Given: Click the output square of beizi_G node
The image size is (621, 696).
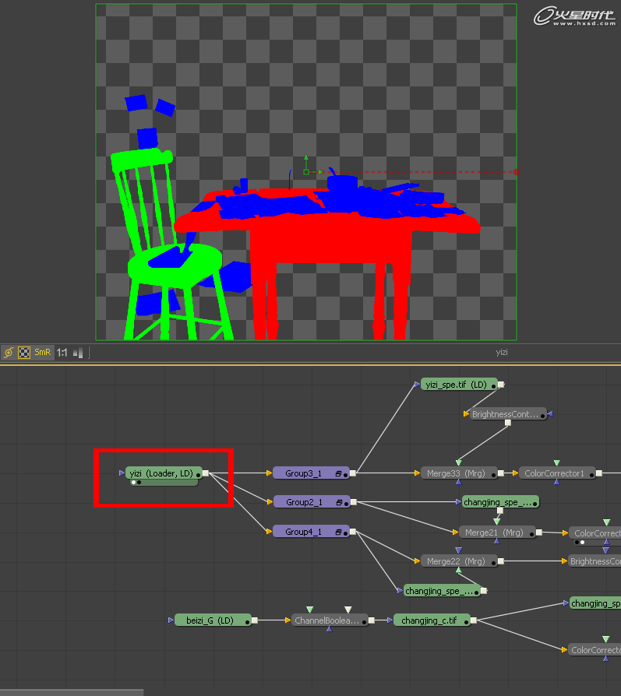Looking at the screenshot, I should tap(255, 620).
